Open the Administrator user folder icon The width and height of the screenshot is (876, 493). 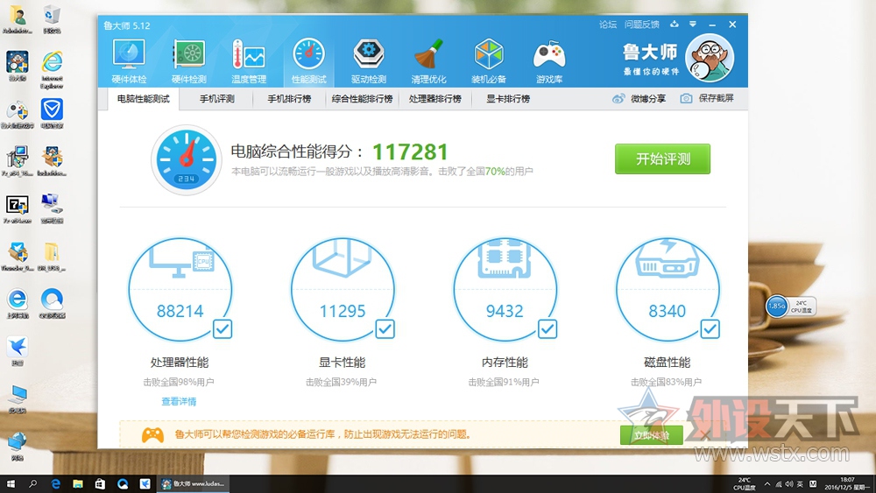click(x=18, y=19)
